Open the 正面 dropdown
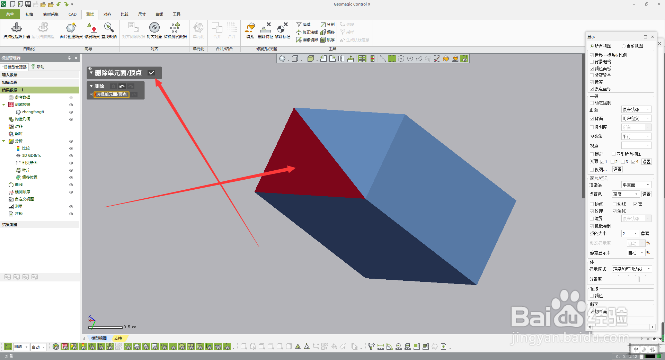Viewport: 665px width, 360px height. click(x=636, y=109)
